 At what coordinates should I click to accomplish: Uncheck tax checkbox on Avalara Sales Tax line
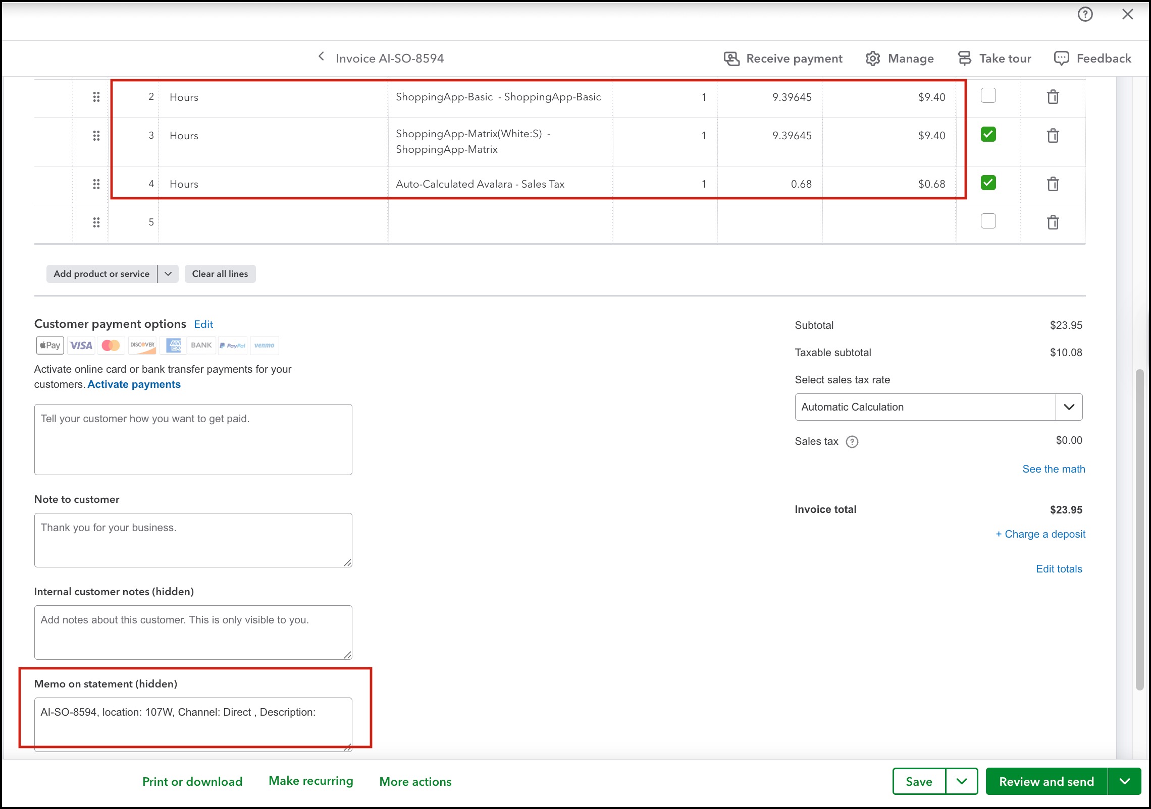click(x=988, y=183)
